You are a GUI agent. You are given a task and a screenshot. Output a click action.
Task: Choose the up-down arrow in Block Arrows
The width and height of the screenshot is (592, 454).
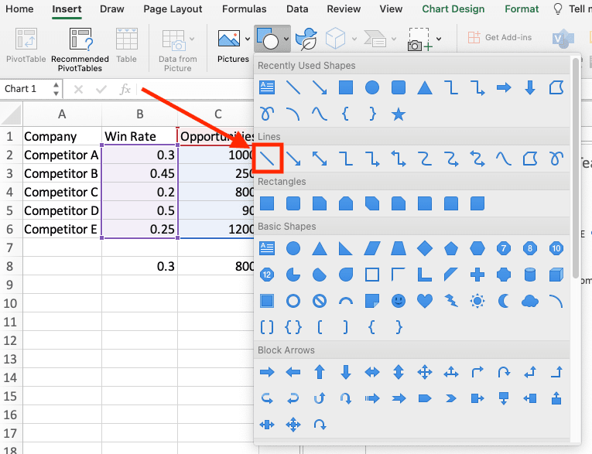(398, 373)
